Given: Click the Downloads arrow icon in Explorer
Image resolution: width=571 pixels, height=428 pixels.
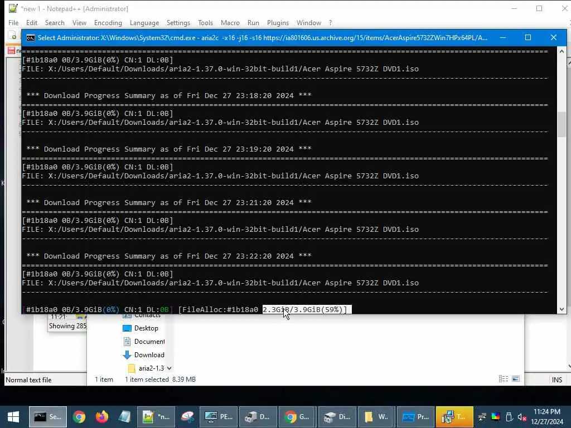Looking at the screenshot, I should point(127,355).
